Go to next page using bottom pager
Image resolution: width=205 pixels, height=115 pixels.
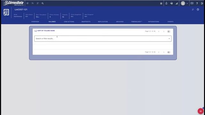[164, 52]
